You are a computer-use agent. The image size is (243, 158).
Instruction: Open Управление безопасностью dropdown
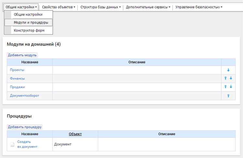[199, 7]
